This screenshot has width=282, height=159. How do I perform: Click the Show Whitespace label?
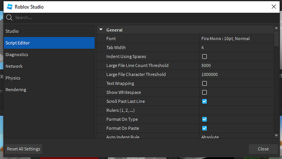(x=123, y=92)
